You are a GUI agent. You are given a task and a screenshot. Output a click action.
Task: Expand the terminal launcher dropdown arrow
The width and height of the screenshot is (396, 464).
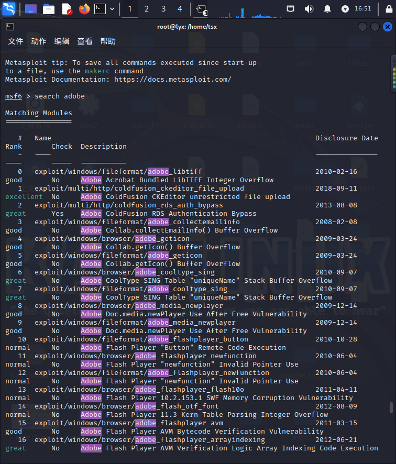pyautogui.click(x=112, y=9)
